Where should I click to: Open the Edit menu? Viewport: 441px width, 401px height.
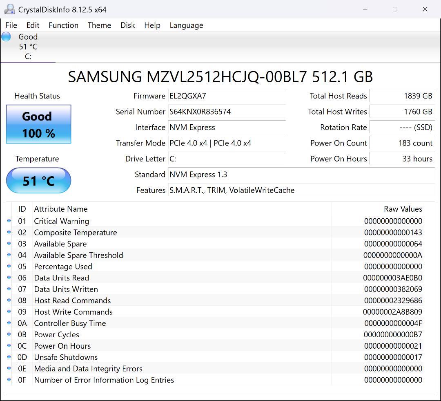tap(33, 25)
